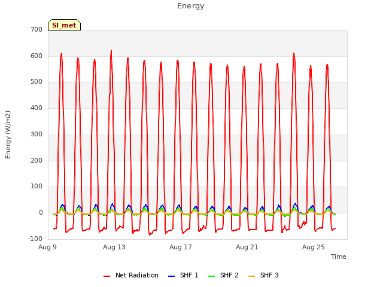Click the 500 y-axis tick label
Viewport: 383px width, 287px height.
pos(37,82)
